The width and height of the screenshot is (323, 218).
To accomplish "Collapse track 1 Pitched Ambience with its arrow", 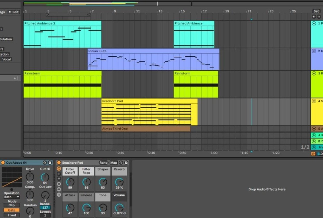I will (x=314, y=23).
